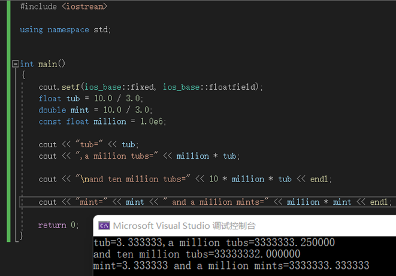Click console output 'and ten million tubs=33333332.000000'

pyautogui.click(x=197, y=254)
